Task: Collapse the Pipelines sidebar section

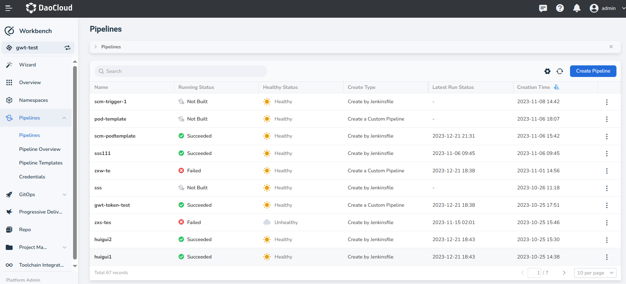Action: (64, 118)
